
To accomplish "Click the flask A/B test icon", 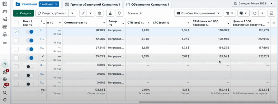I will (x=110, y=13).
